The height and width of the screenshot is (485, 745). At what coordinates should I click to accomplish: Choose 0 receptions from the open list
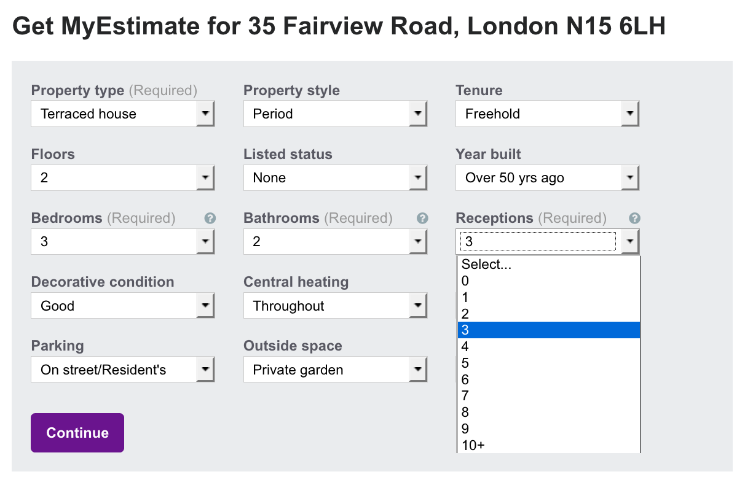pos(549,281)
